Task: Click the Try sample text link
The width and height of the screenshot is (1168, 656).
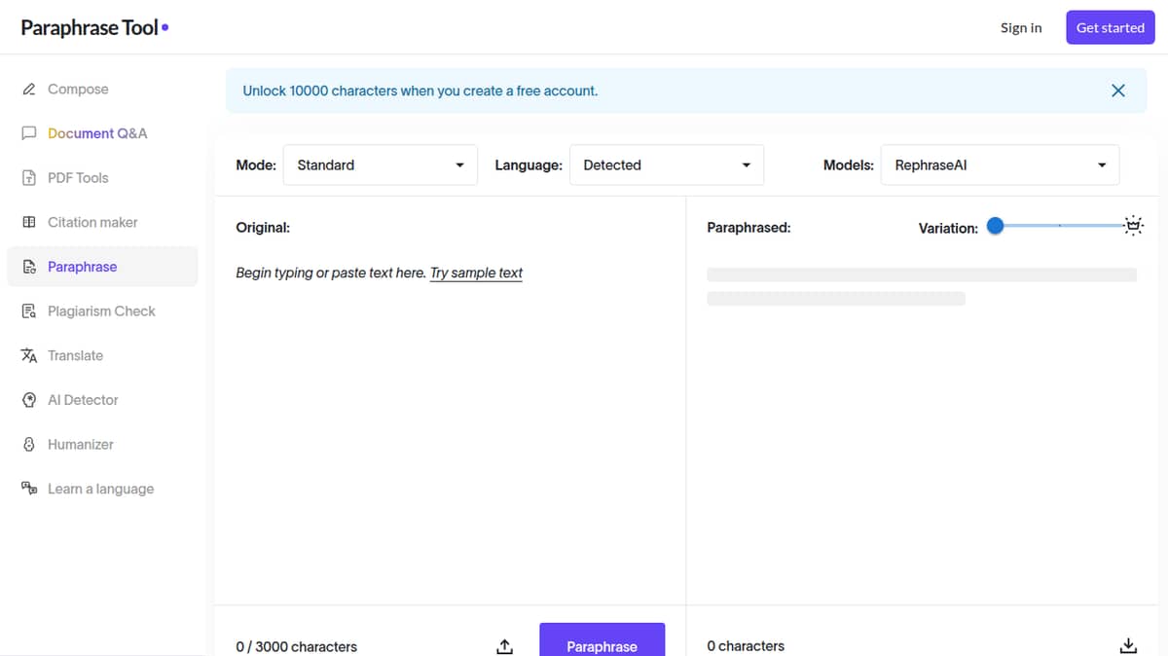Action: (x=476, y=273)
